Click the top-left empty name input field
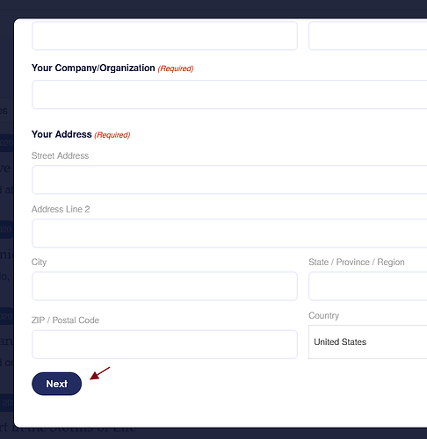Viewport: 427px width, 439px height. tap(164, 35)
